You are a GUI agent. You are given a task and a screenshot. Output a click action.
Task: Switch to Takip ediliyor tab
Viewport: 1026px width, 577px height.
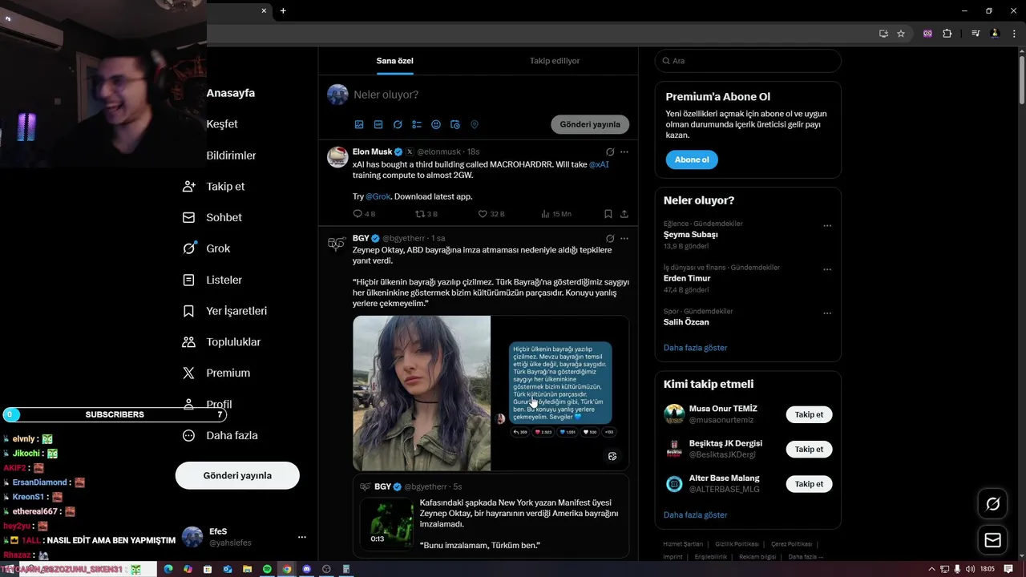[x=555, y=61]
